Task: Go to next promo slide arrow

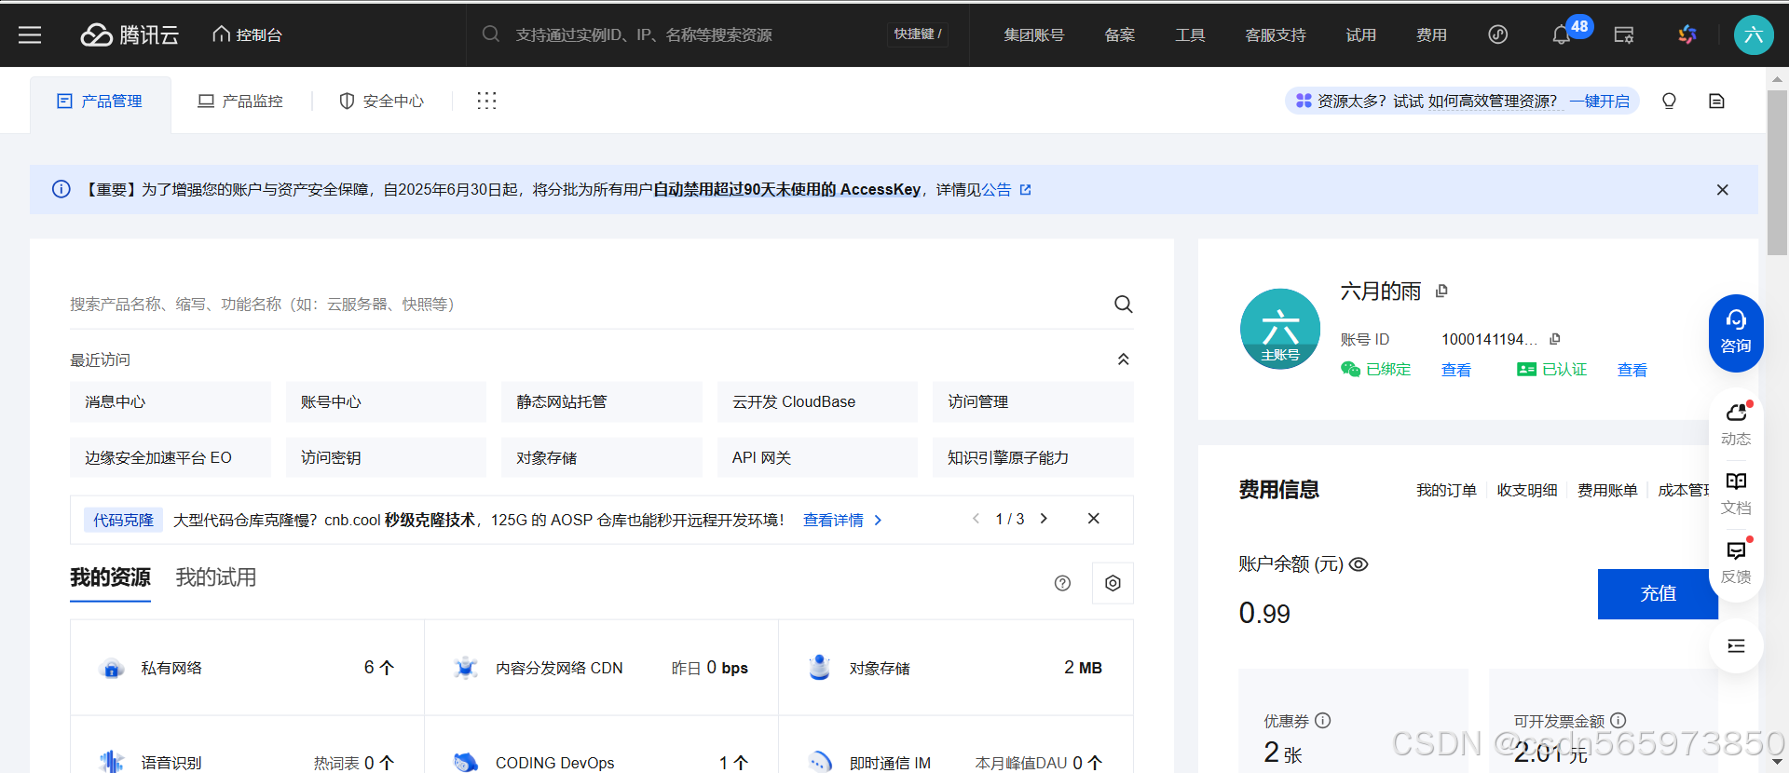Action: coord(1044,519)
